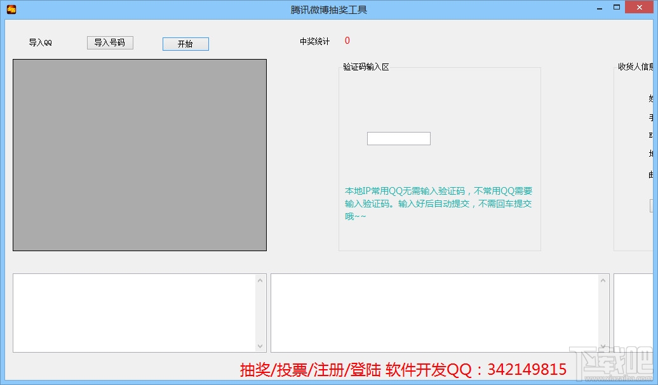Click the red developer QQ 342149815 text
Viewport: 658px width, 385px height.
(403, 370)
